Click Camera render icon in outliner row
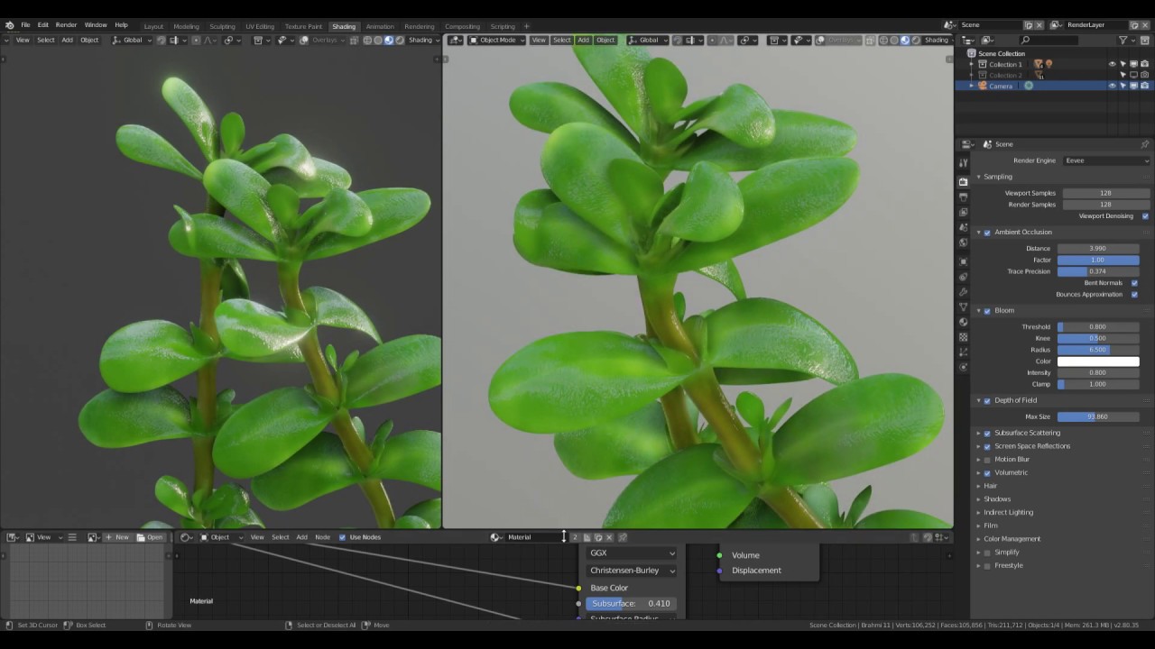Screen dimensions: 1155x649 (x=1144, y=86)
